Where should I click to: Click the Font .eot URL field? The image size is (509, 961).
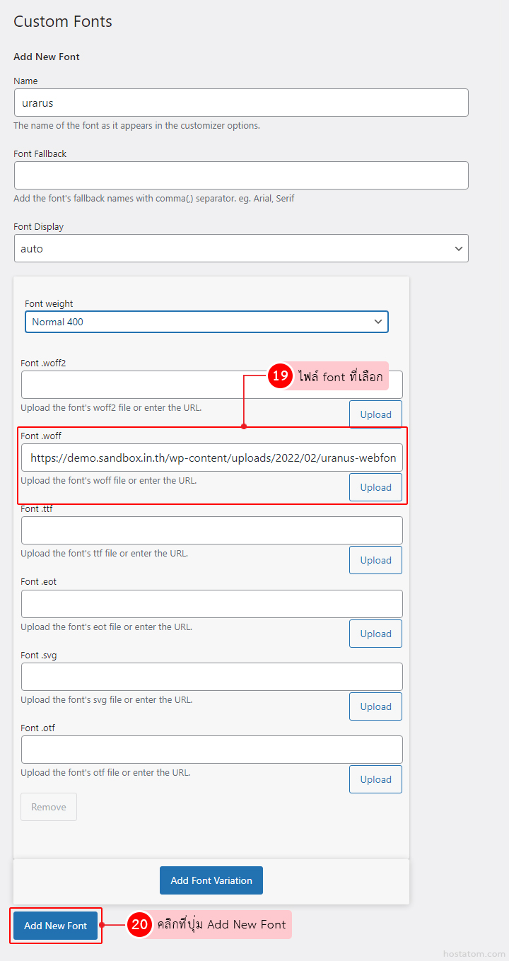[x=212, y=604]
